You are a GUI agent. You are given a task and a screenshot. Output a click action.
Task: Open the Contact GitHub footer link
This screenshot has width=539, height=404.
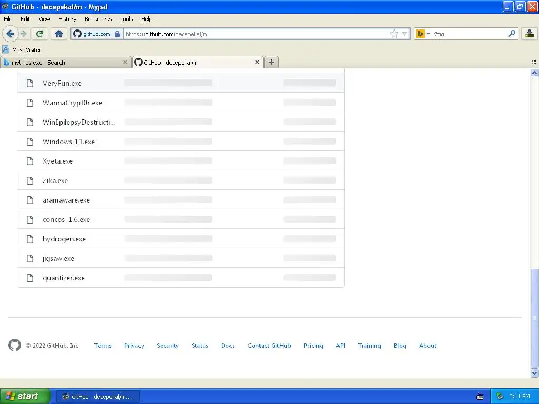(x=269, y=346)
